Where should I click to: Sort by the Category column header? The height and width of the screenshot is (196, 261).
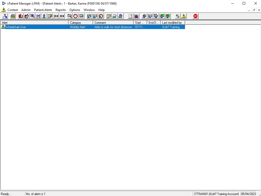(81, 23)
